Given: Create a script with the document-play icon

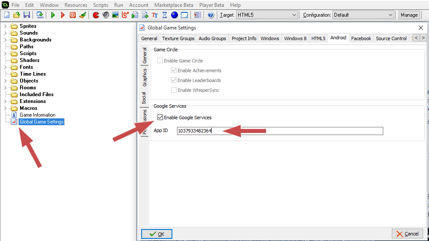Looking at the screenshot, I should click(x=135, y=15).
